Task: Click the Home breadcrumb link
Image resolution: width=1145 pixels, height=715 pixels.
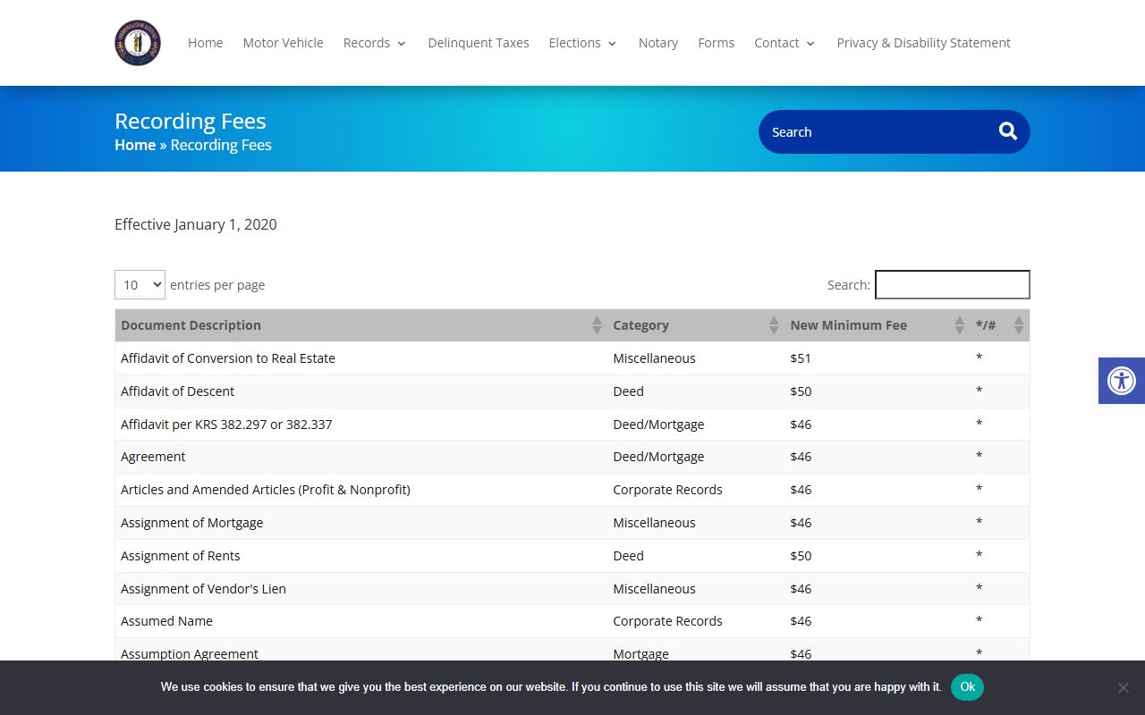Action: [x=135, y=145]
